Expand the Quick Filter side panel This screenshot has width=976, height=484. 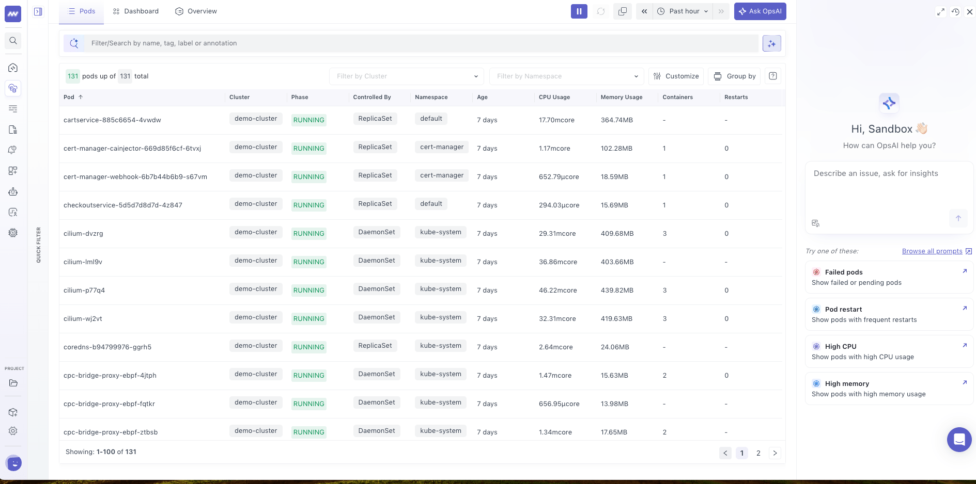[x=38, y=245]
